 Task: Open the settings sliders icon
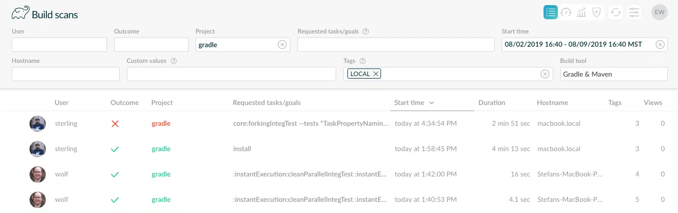click(x=634, y=12)
